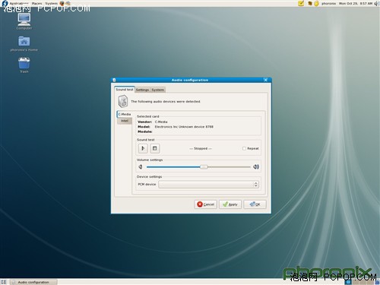Click the high volume speaker icon
This screenshot has height=285, width=380.
256,166
